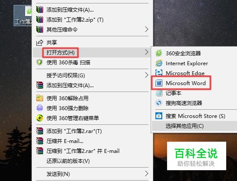Click the 搜狗高速浏览器 icon
Image resolution: width=237 pixels, height=181 pixels.
(x=159, y=103)
